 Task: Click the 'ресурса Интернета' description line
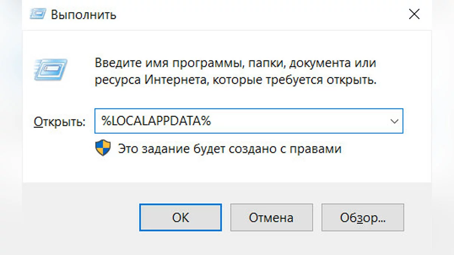235,80
